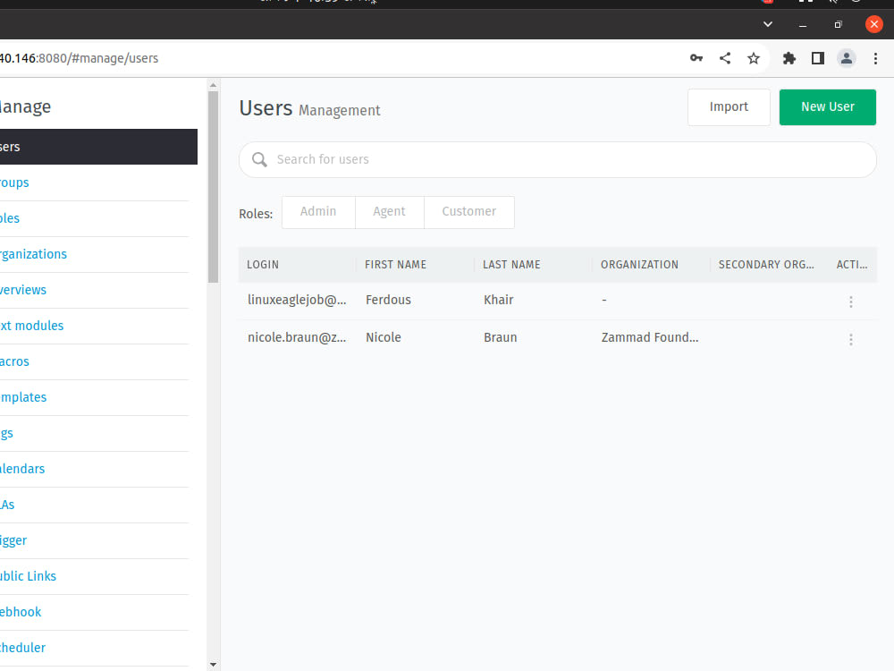Click the Import button
Viewport: 894px width, 671px height.
pyautogui.click(x=729, y=107)
